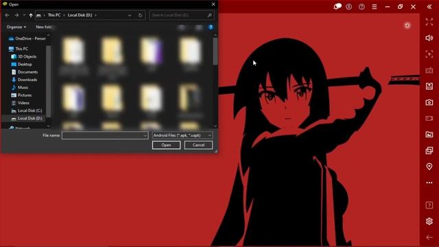This screenshot has width=439, height=247.
Task: Open emulator settings gear icon
Action: coord(429,221)
